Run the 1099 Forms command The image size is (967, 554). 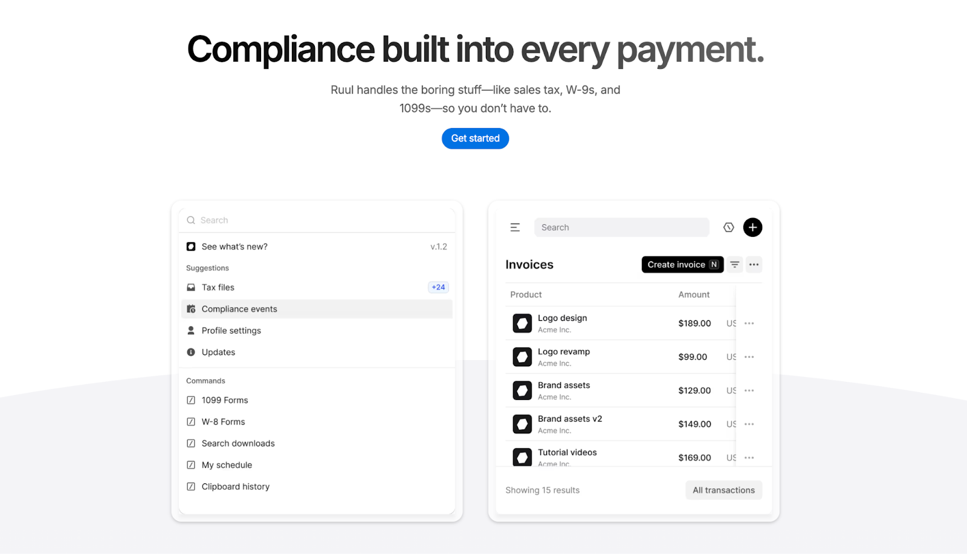coord(317,400)
